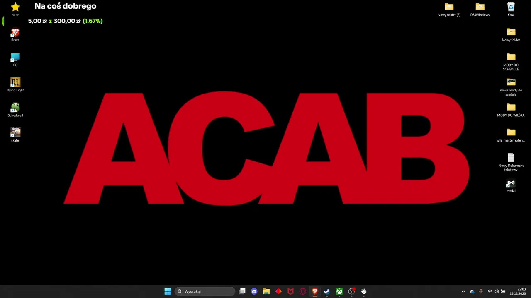Select the MODY DO SCHEDULE folder
Screen dimensions: 531x298
click(x=511, y=62)
